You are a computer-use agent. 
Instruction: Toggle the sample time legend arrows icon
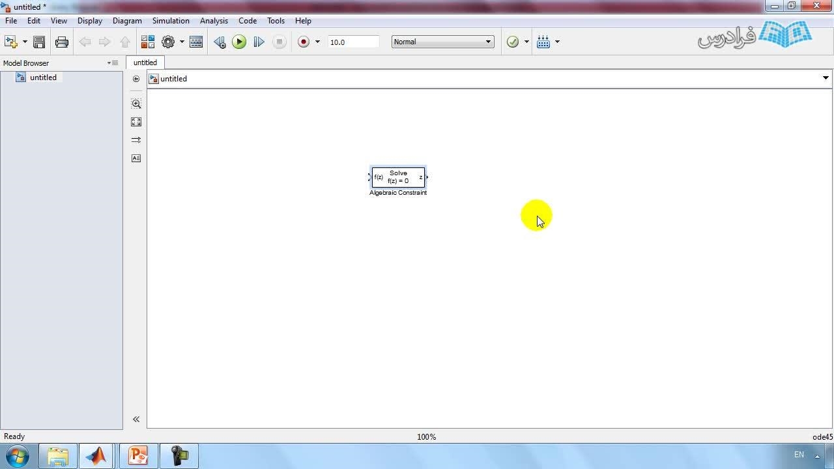coord(136,140)
